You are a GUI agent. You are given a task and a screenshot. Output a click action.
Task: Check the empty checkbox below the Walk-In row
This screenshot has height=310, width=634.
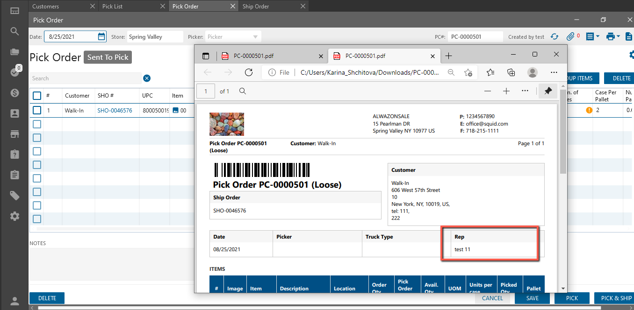[37, 124]
